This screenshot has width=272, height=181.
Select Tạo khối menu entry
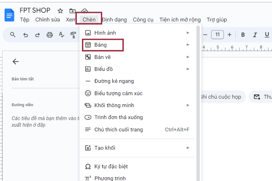tap(137, 148)
